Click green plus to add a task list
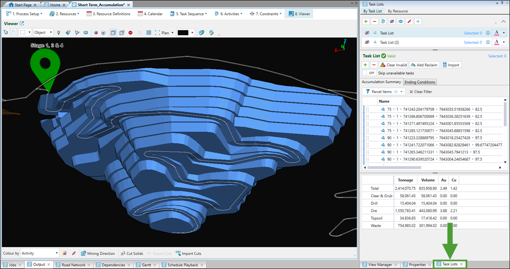The image size is (510, 269). pyautogui.click(x=365, y=21)
